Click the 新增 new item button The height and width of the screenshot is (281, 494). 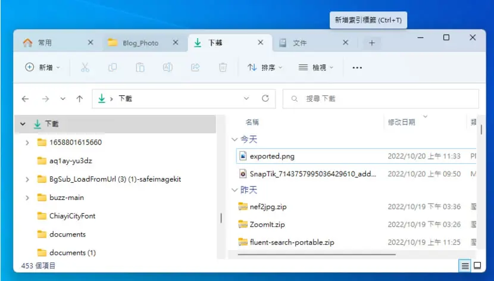click(42, 67)
